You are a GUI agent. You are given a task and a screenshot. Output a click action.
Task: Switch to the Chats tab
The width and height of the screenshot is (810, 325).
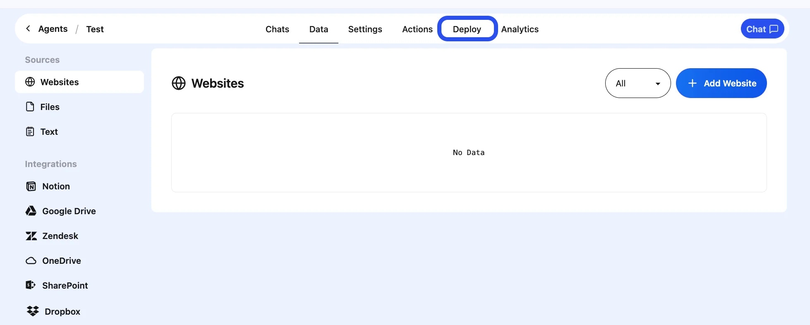pyautogui.click(x=277, y=29)
